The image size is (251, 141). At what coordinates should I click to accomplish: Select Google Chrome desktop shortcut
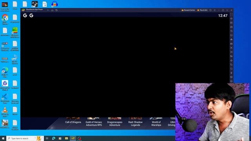click(x=5, y=19)
